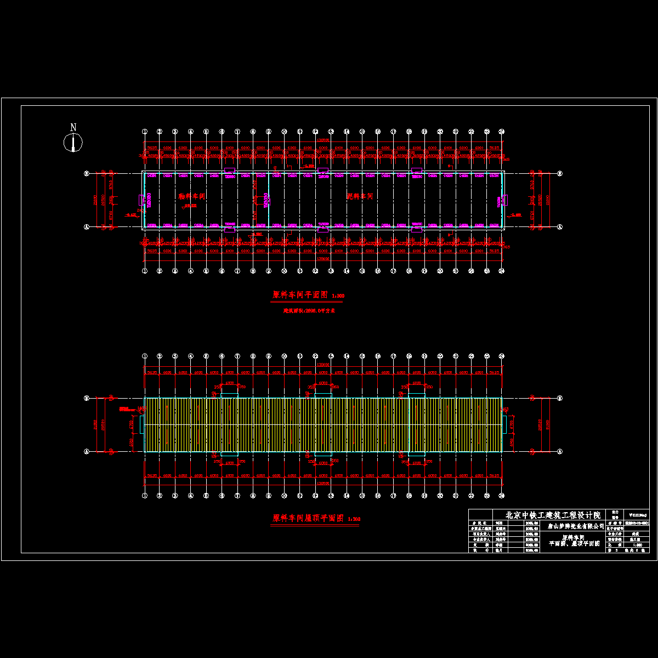This screenshot has width=658, height=658.
Task: Select 唐山梦牌瓷业有限公司 client name in title block
Action: coord(576,525)
